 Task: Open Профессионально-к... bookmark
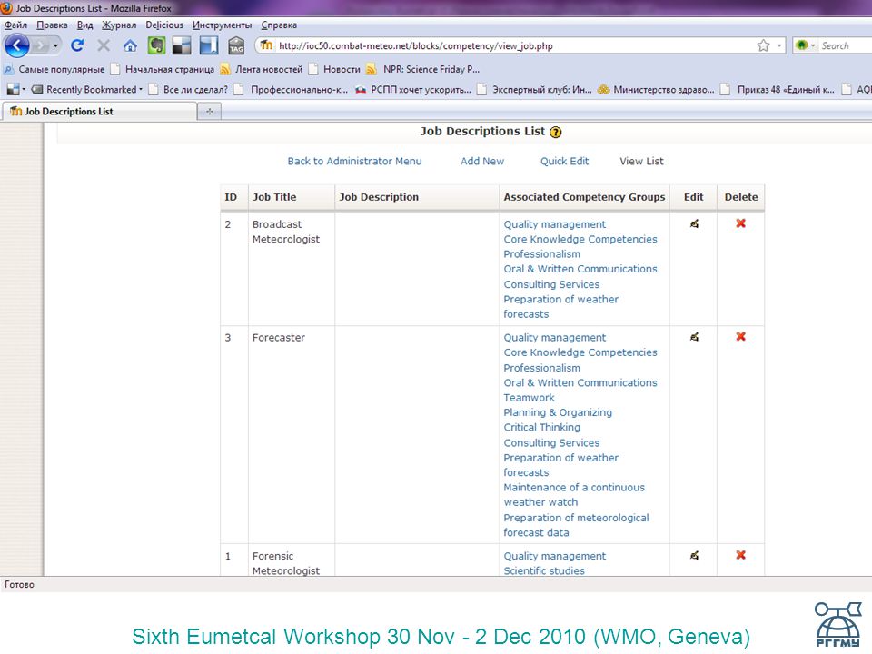coord(292,90)
